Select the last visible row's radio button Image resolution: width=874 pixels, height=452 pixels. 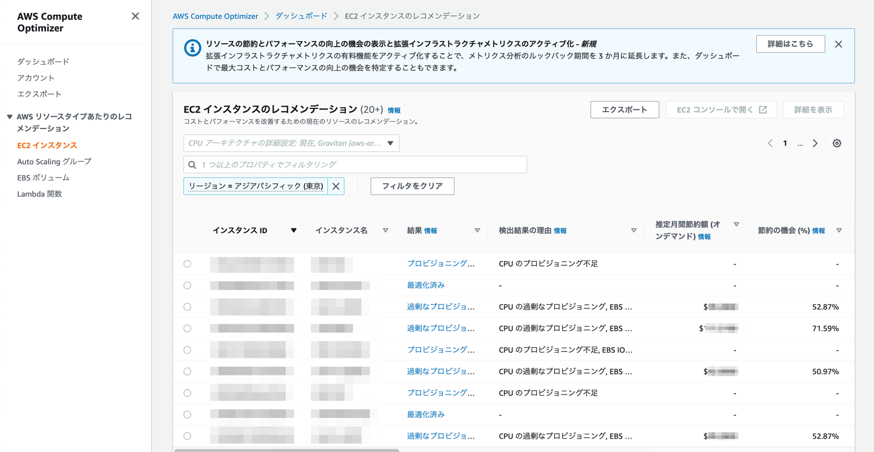click(187, 435)
